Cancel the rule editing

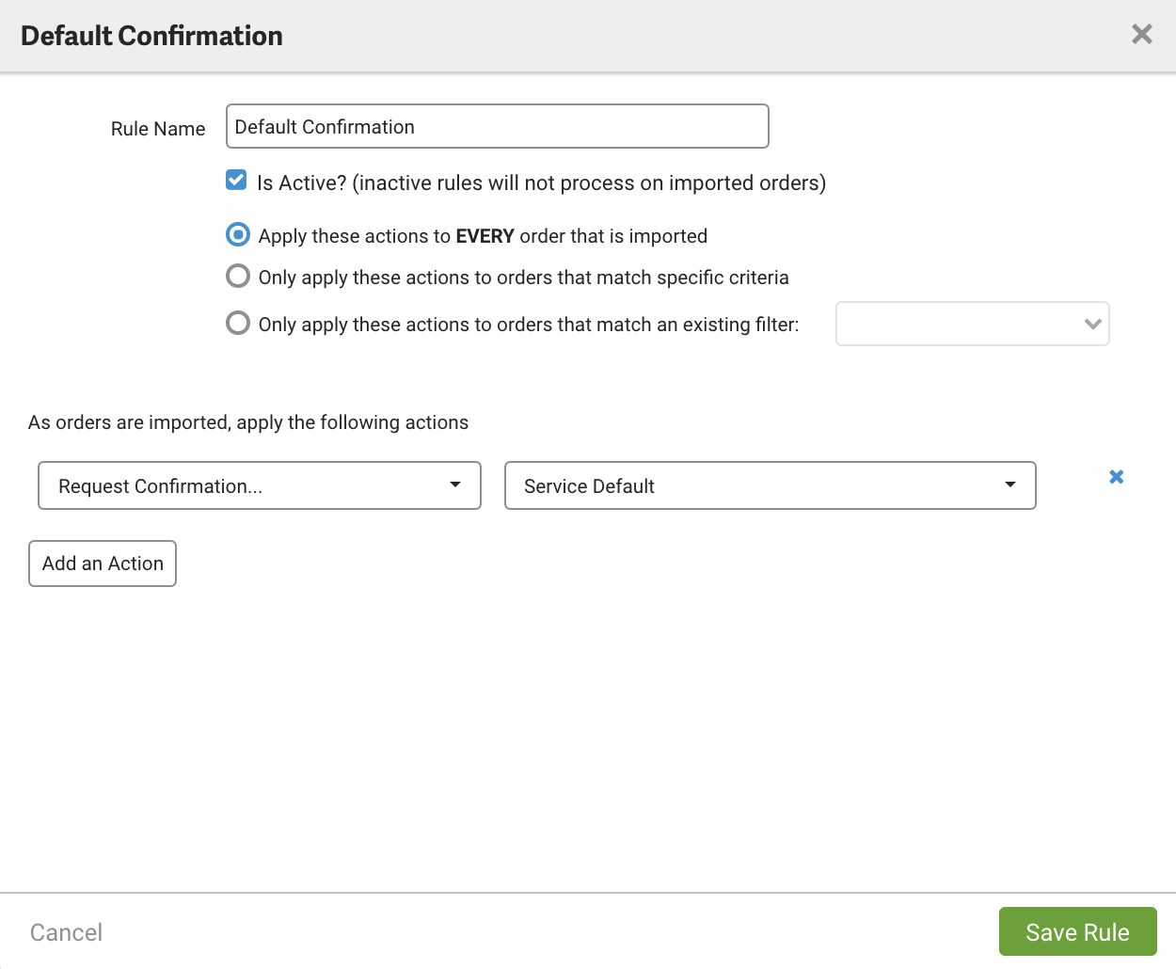66,932
